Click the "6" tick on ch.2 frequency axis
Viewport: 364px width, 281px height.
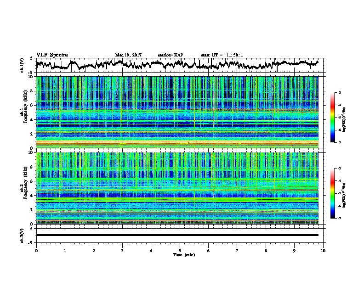coord(33,181)
